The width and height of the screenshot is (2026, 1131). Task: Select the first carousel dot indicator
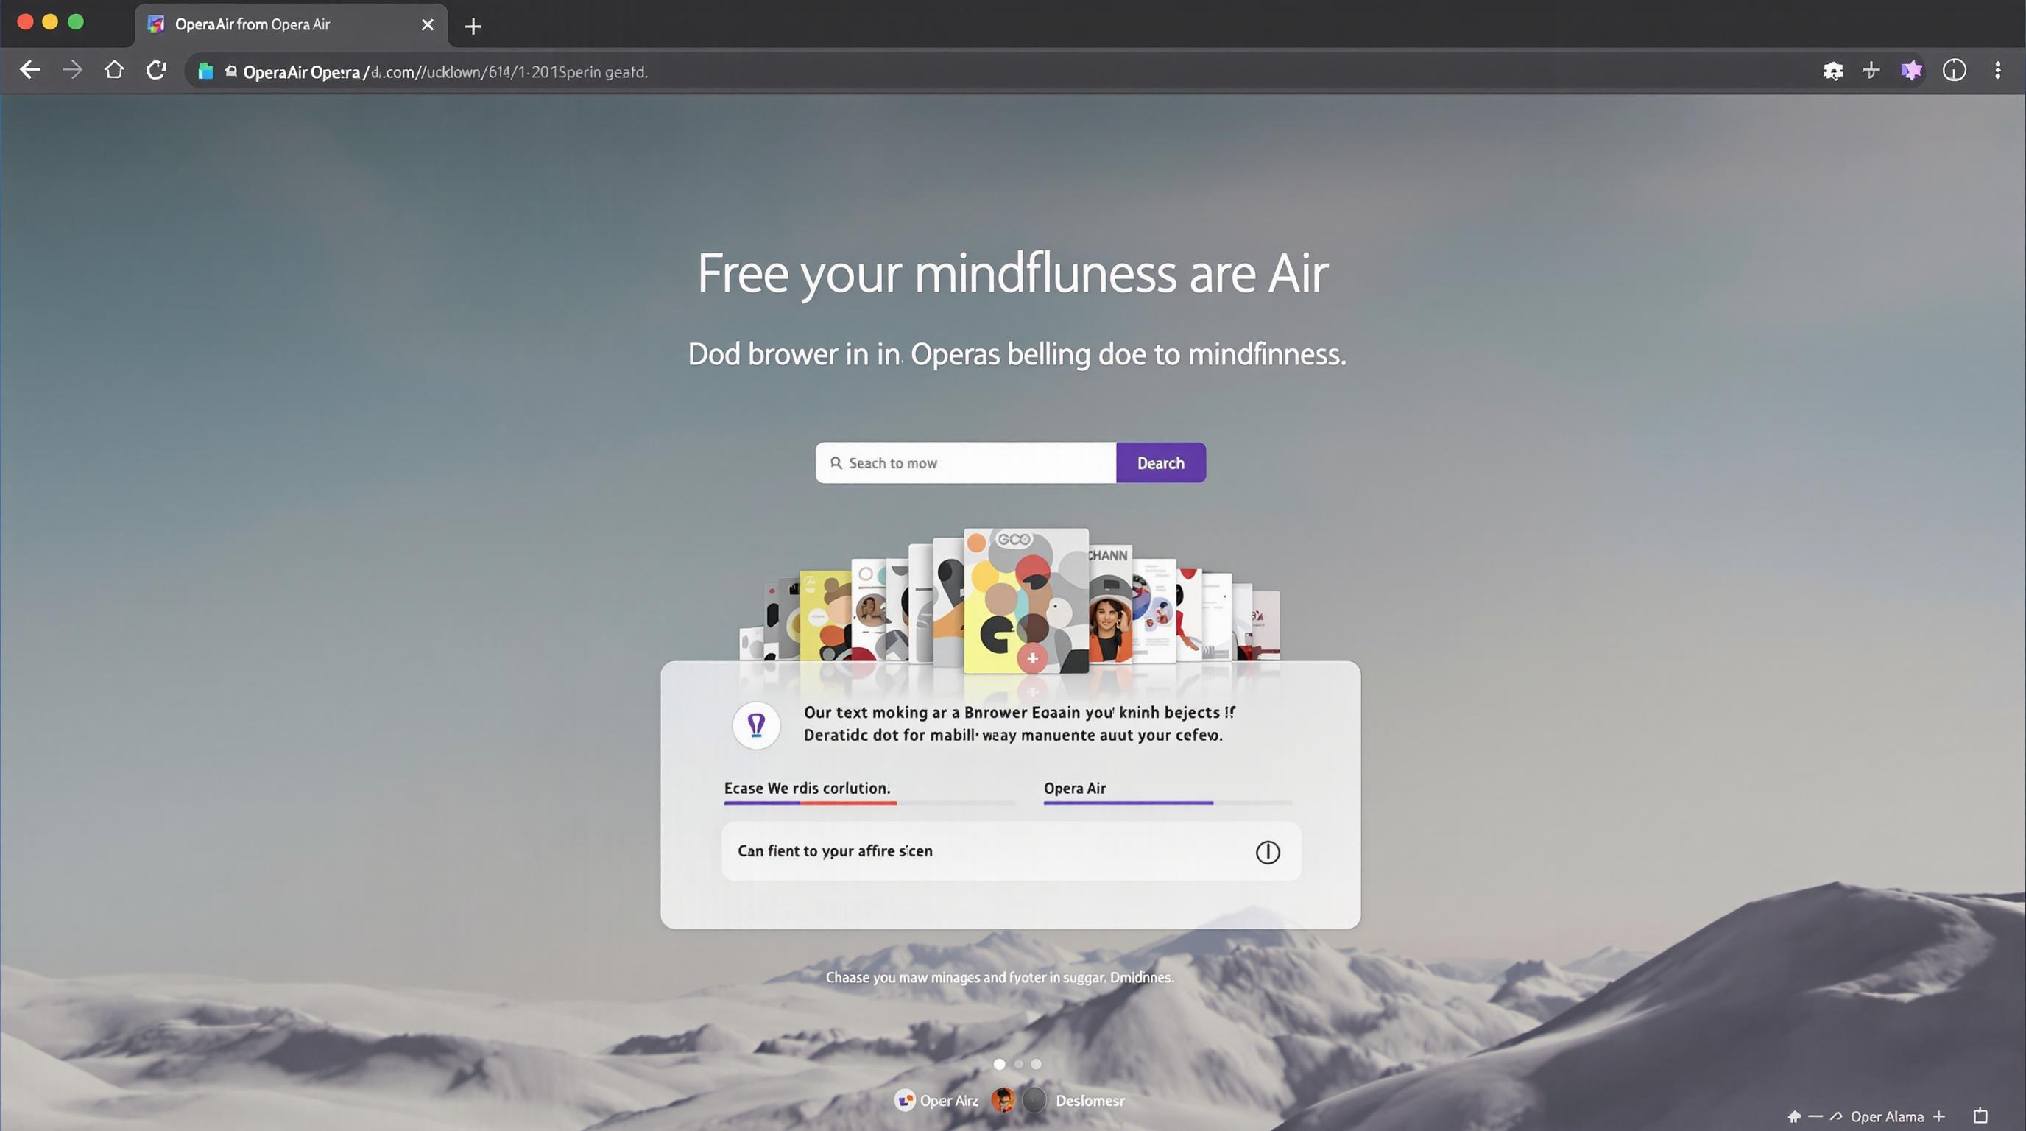coord(1000,1063)
